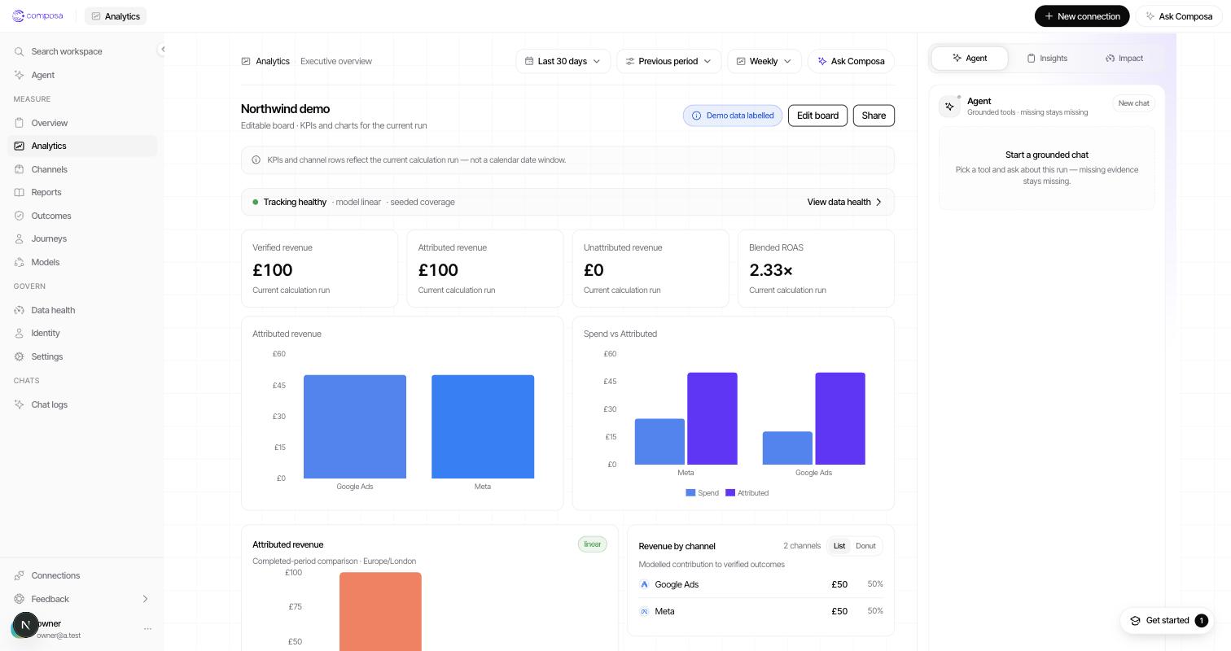This screenshot has height=651, width=1231.
Task: Click Executive overview breadcrumb
Action: [336, 61]
